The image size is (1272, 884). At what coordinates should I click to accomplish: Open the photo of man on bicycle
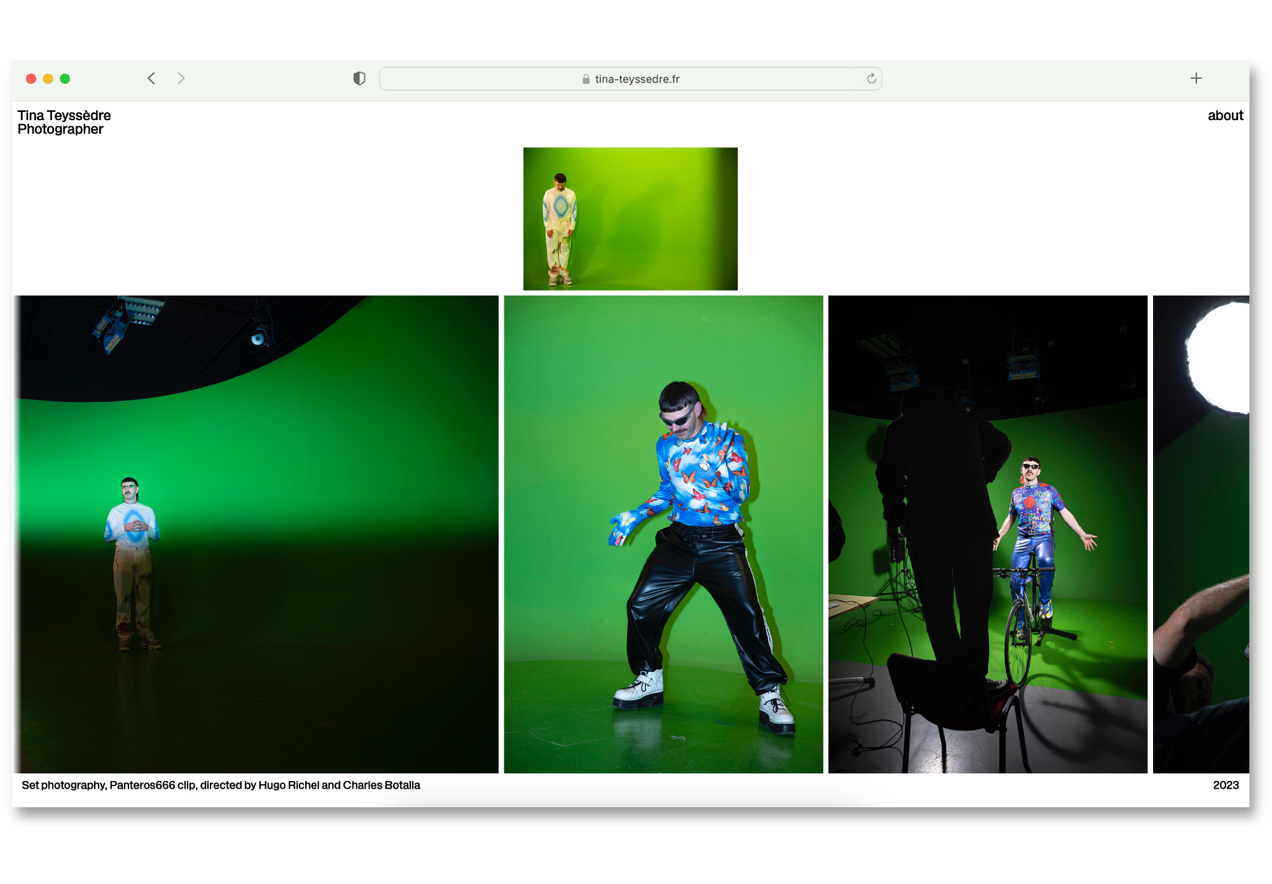click(988, 534)
